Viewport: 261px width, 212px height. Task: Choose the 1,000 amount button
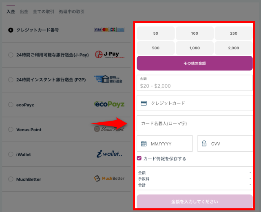(x=195, y=48)
